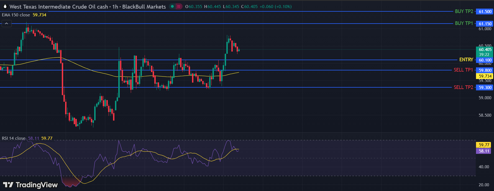Click the TradingView logo
Screen dimensions: 494x191
30,185
